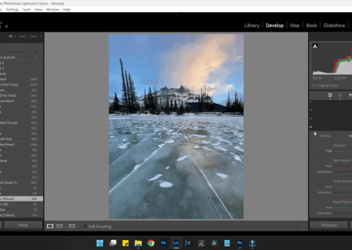Enable the Soft Proofing checkbox

click(x=84, y=226)
